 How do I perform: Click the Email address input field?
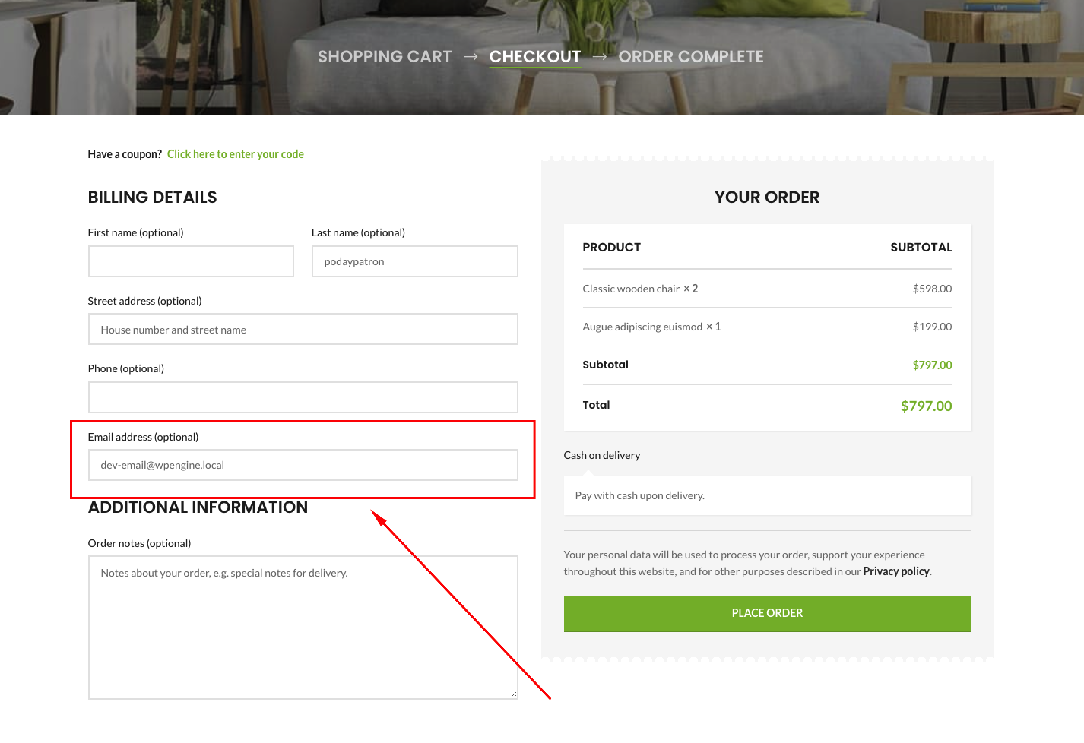pyautogui.click(x=303, y=465)
